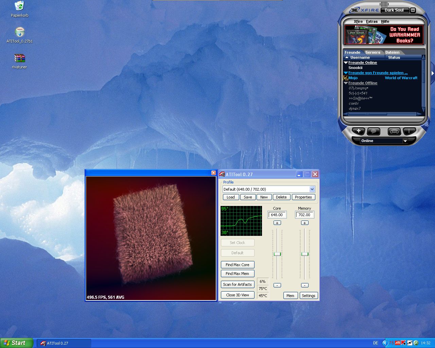
Task: Open the Hilfe menu
Action: pos(385,21)
